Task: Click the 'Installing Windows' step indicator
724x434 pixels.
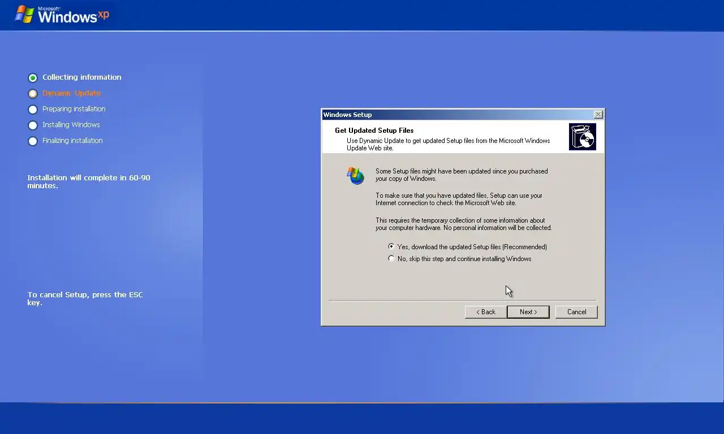Action: tap(33, 125)
